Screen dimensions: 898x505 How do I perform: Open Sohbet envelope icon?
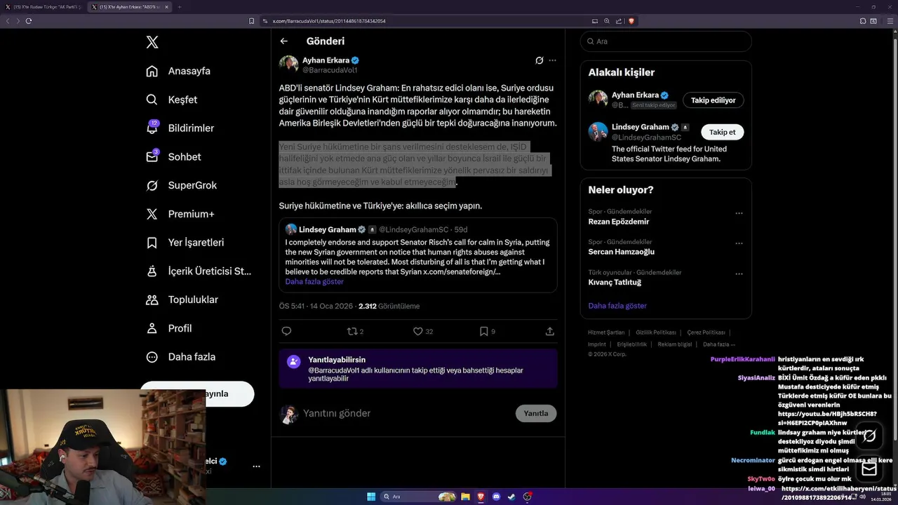pyautogui.click(x=152, y=156)
